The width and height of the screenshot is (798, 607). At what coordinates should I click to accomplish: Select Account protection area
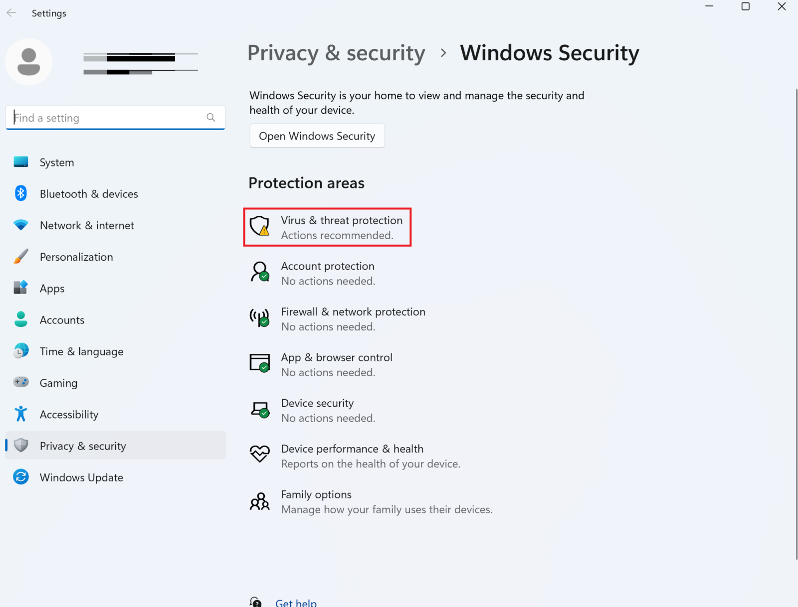point(327,273)
